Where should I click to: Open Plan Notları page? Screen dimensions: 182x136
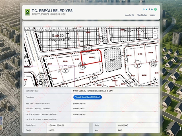(x=142, y=15)
